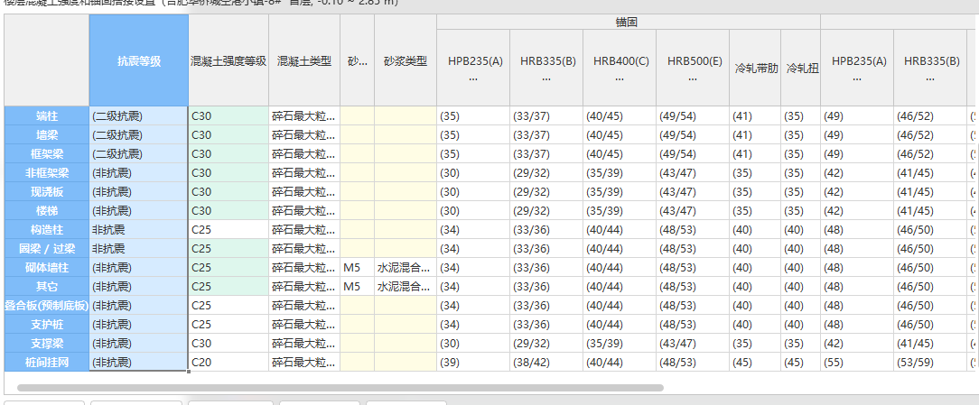Click 锚固 HRB500(E) value (48/53) for 圈梁 / 过梁
This screenshot has width=979, height=405.
(693, 248)
